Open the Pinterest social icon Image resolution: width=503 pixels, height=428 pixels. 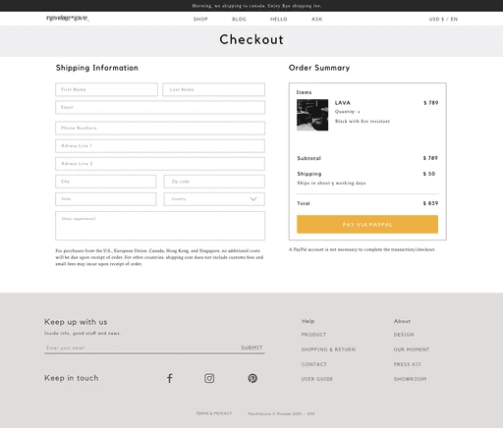(x=252, y=378)
